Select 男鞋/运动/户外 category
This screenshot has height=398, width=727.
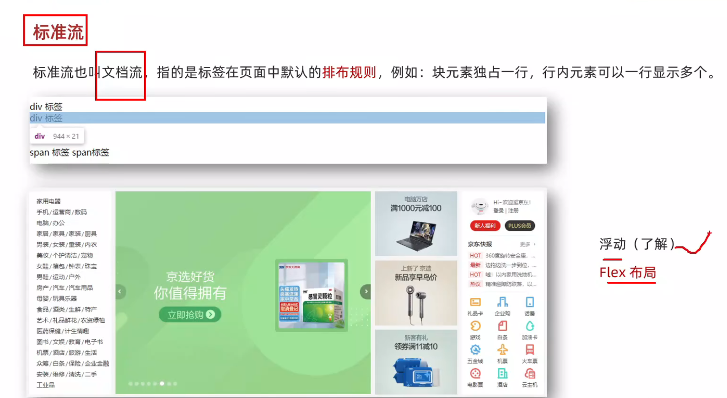[59, 277]
